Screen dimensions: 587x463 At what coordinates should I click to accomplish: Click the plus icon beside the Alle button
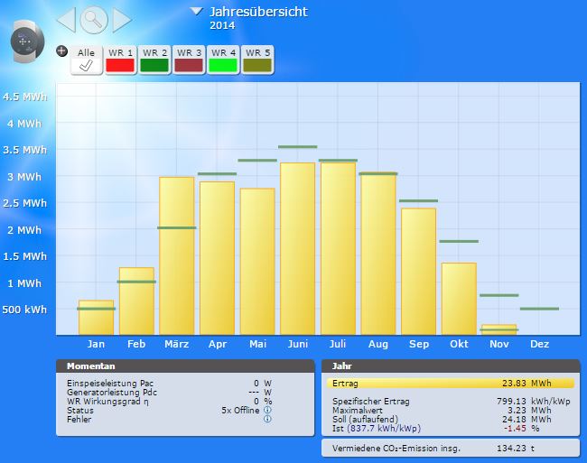tap(61, 51)
